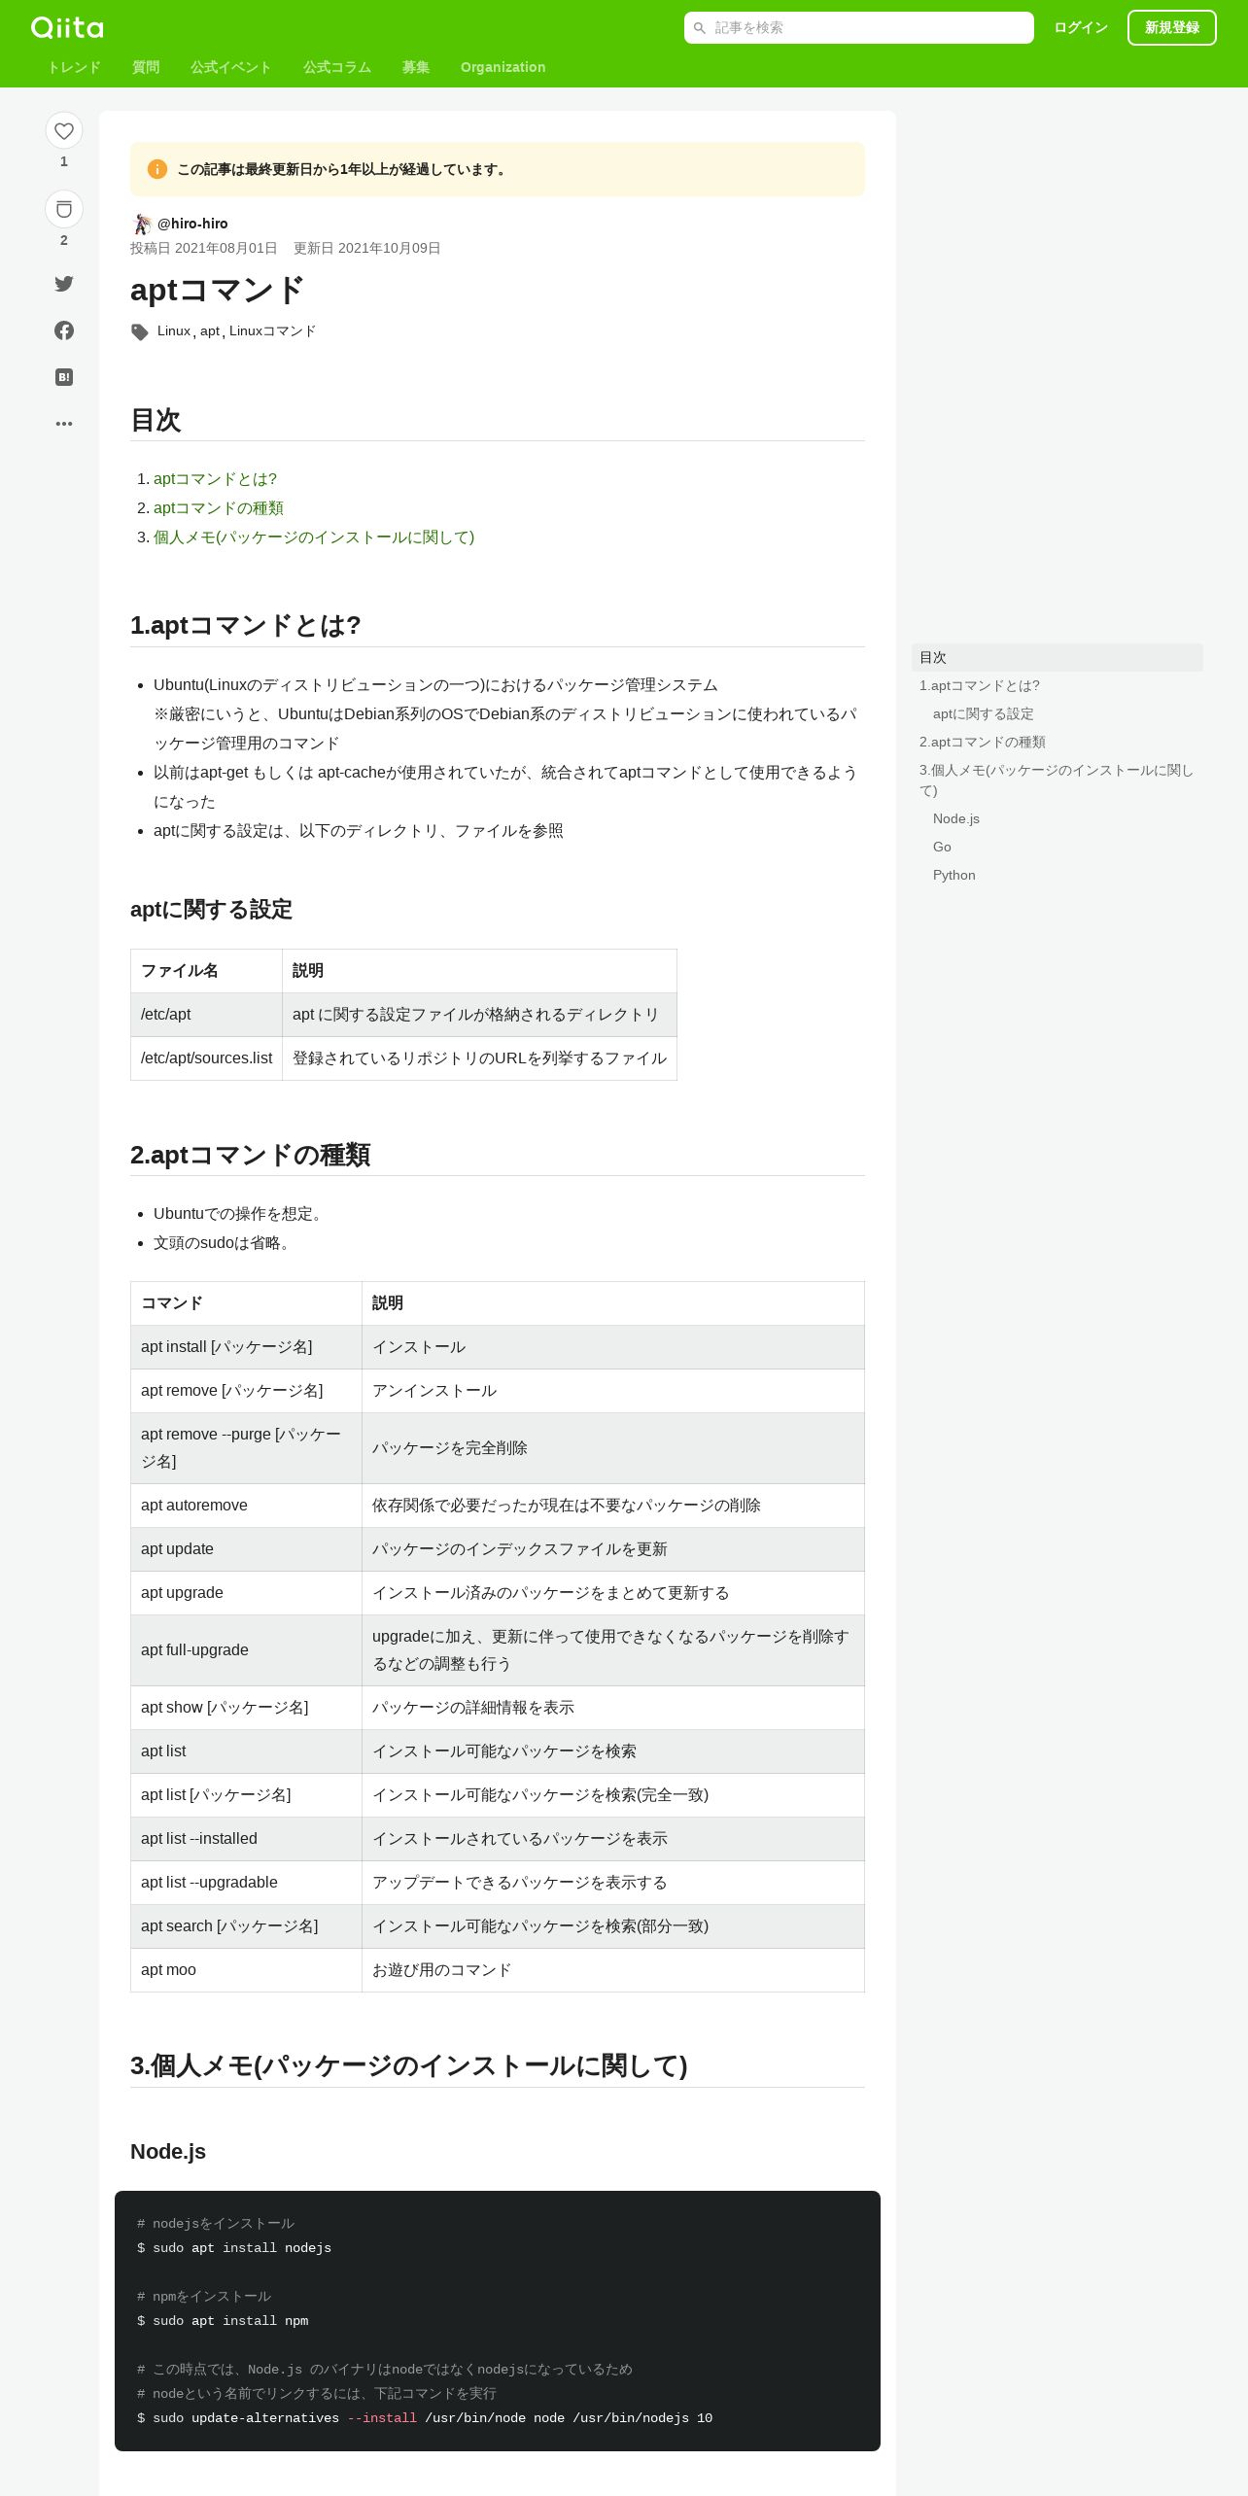Screen dimensions: 1248x2496
Task: Open the three-dots more menu
Action: pyautogui.click(x=64, y=424)
